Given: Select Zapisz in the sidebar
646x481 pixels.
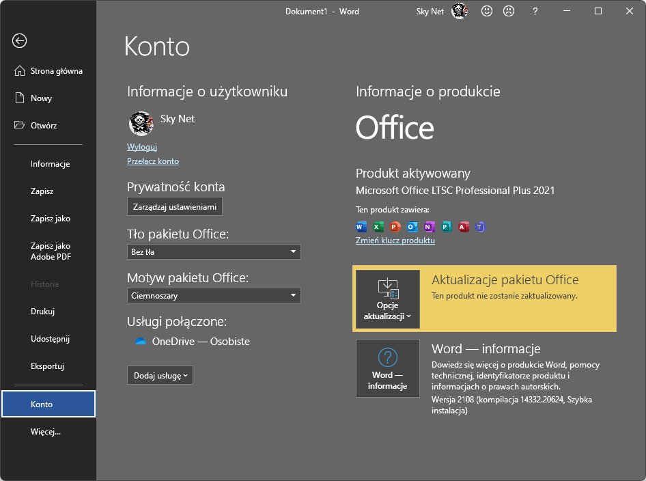Looking at the screenshot, I should 42,191.
